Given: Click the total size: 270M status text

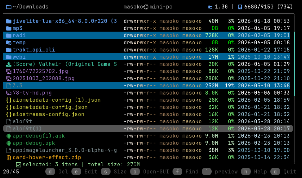Looking at the screenshot, I should (x=113, y=165).
